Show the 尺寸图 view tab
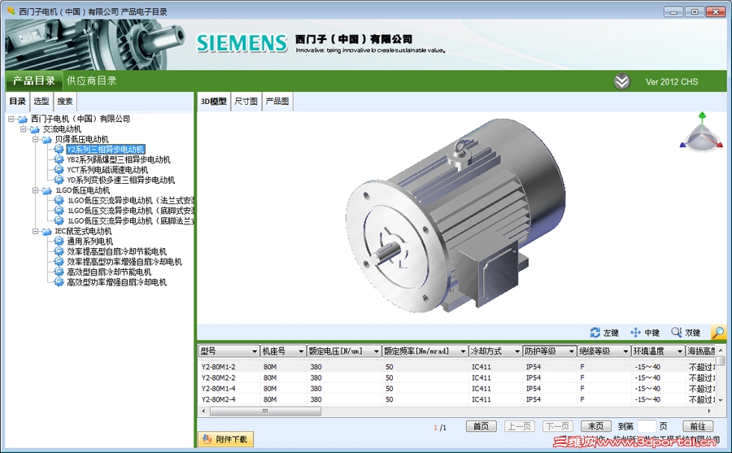 pyautogui.click(x=246, y=102)
